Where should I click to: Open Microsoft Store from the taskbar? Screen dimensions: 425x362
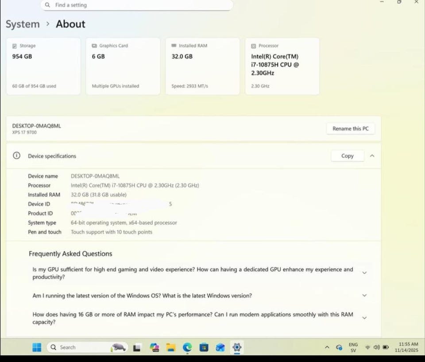(x=204, y=347)
